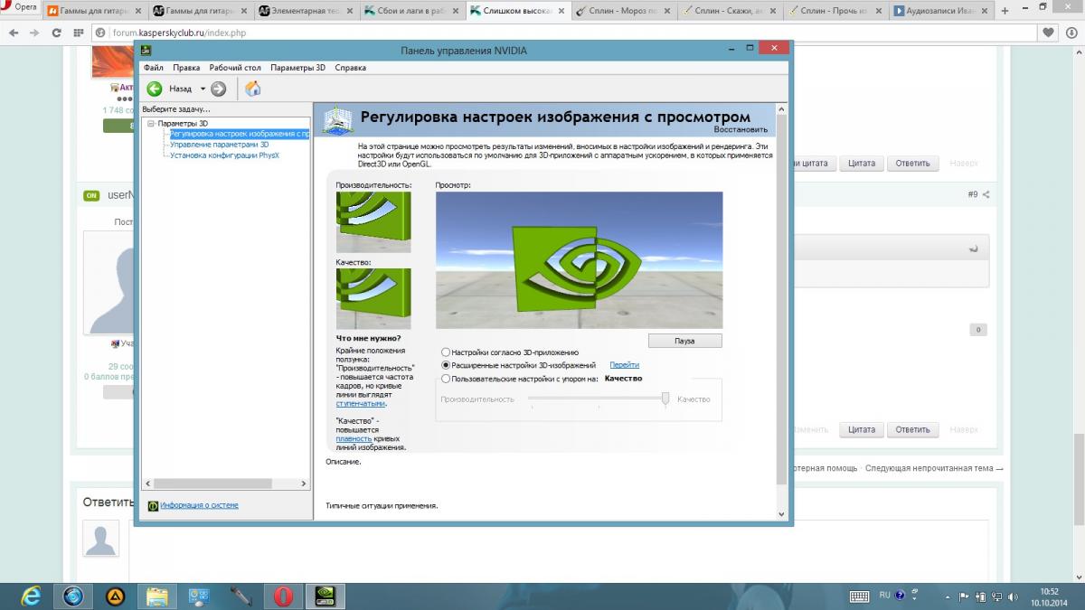Viewport: 1085px width, 610px height.
Task: Click the green Back arrow icon
Action: click(x=155, y=89)
